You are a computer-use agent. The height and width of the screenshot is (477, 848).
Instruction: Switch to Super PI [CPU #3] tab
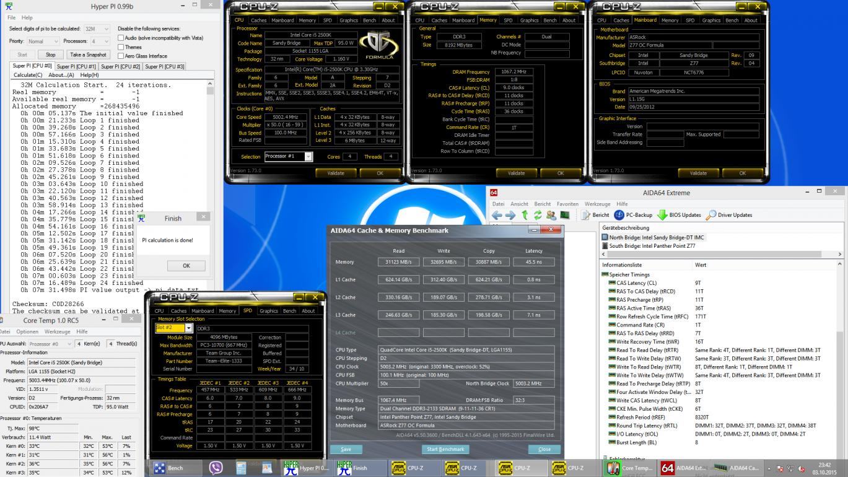[x=165, y=66]
